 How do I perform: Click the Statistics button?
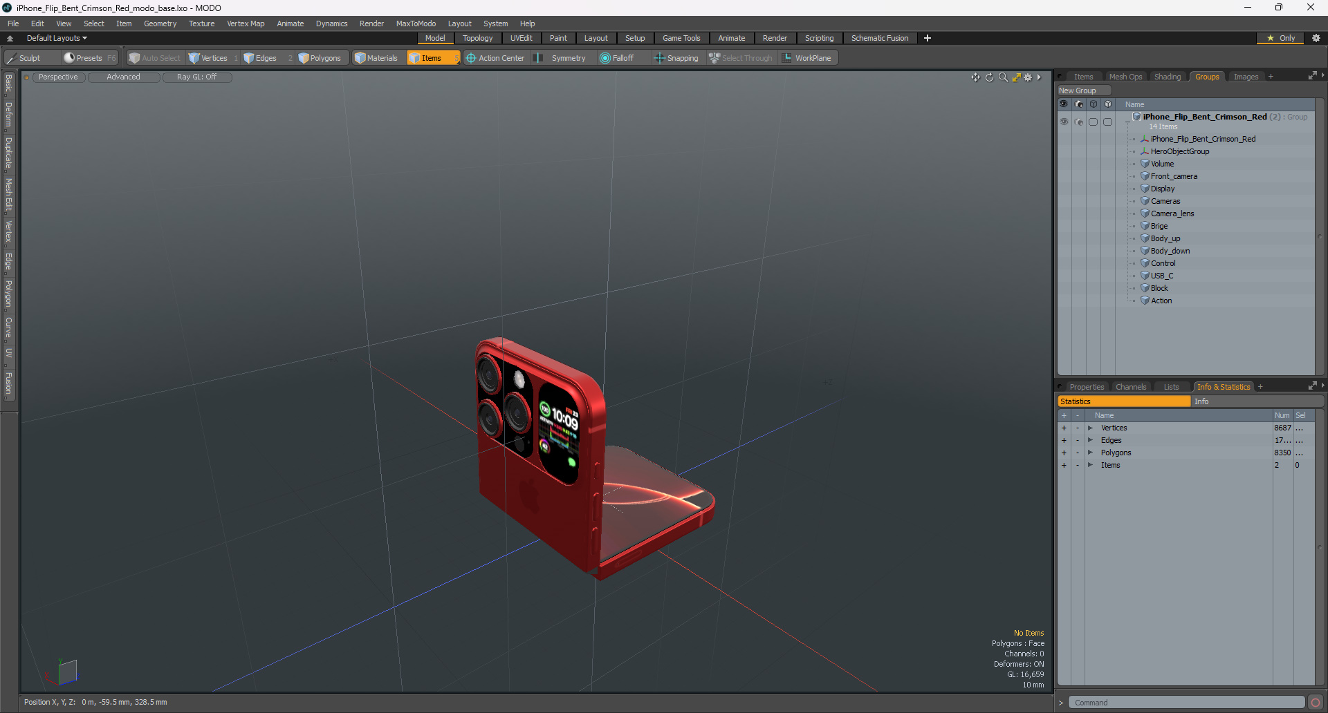pos(1123,401)
